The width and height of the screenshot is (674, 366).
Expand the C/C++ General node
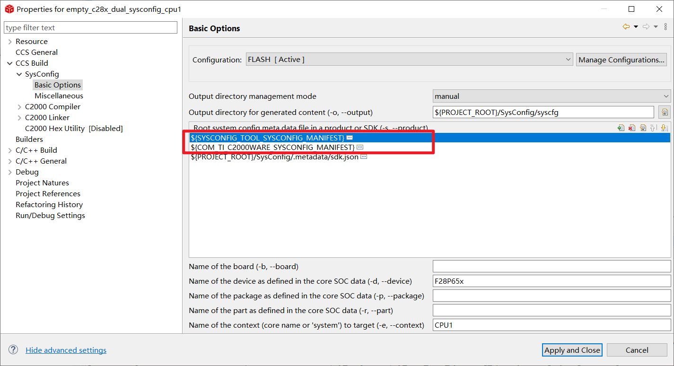pos(10,161)
